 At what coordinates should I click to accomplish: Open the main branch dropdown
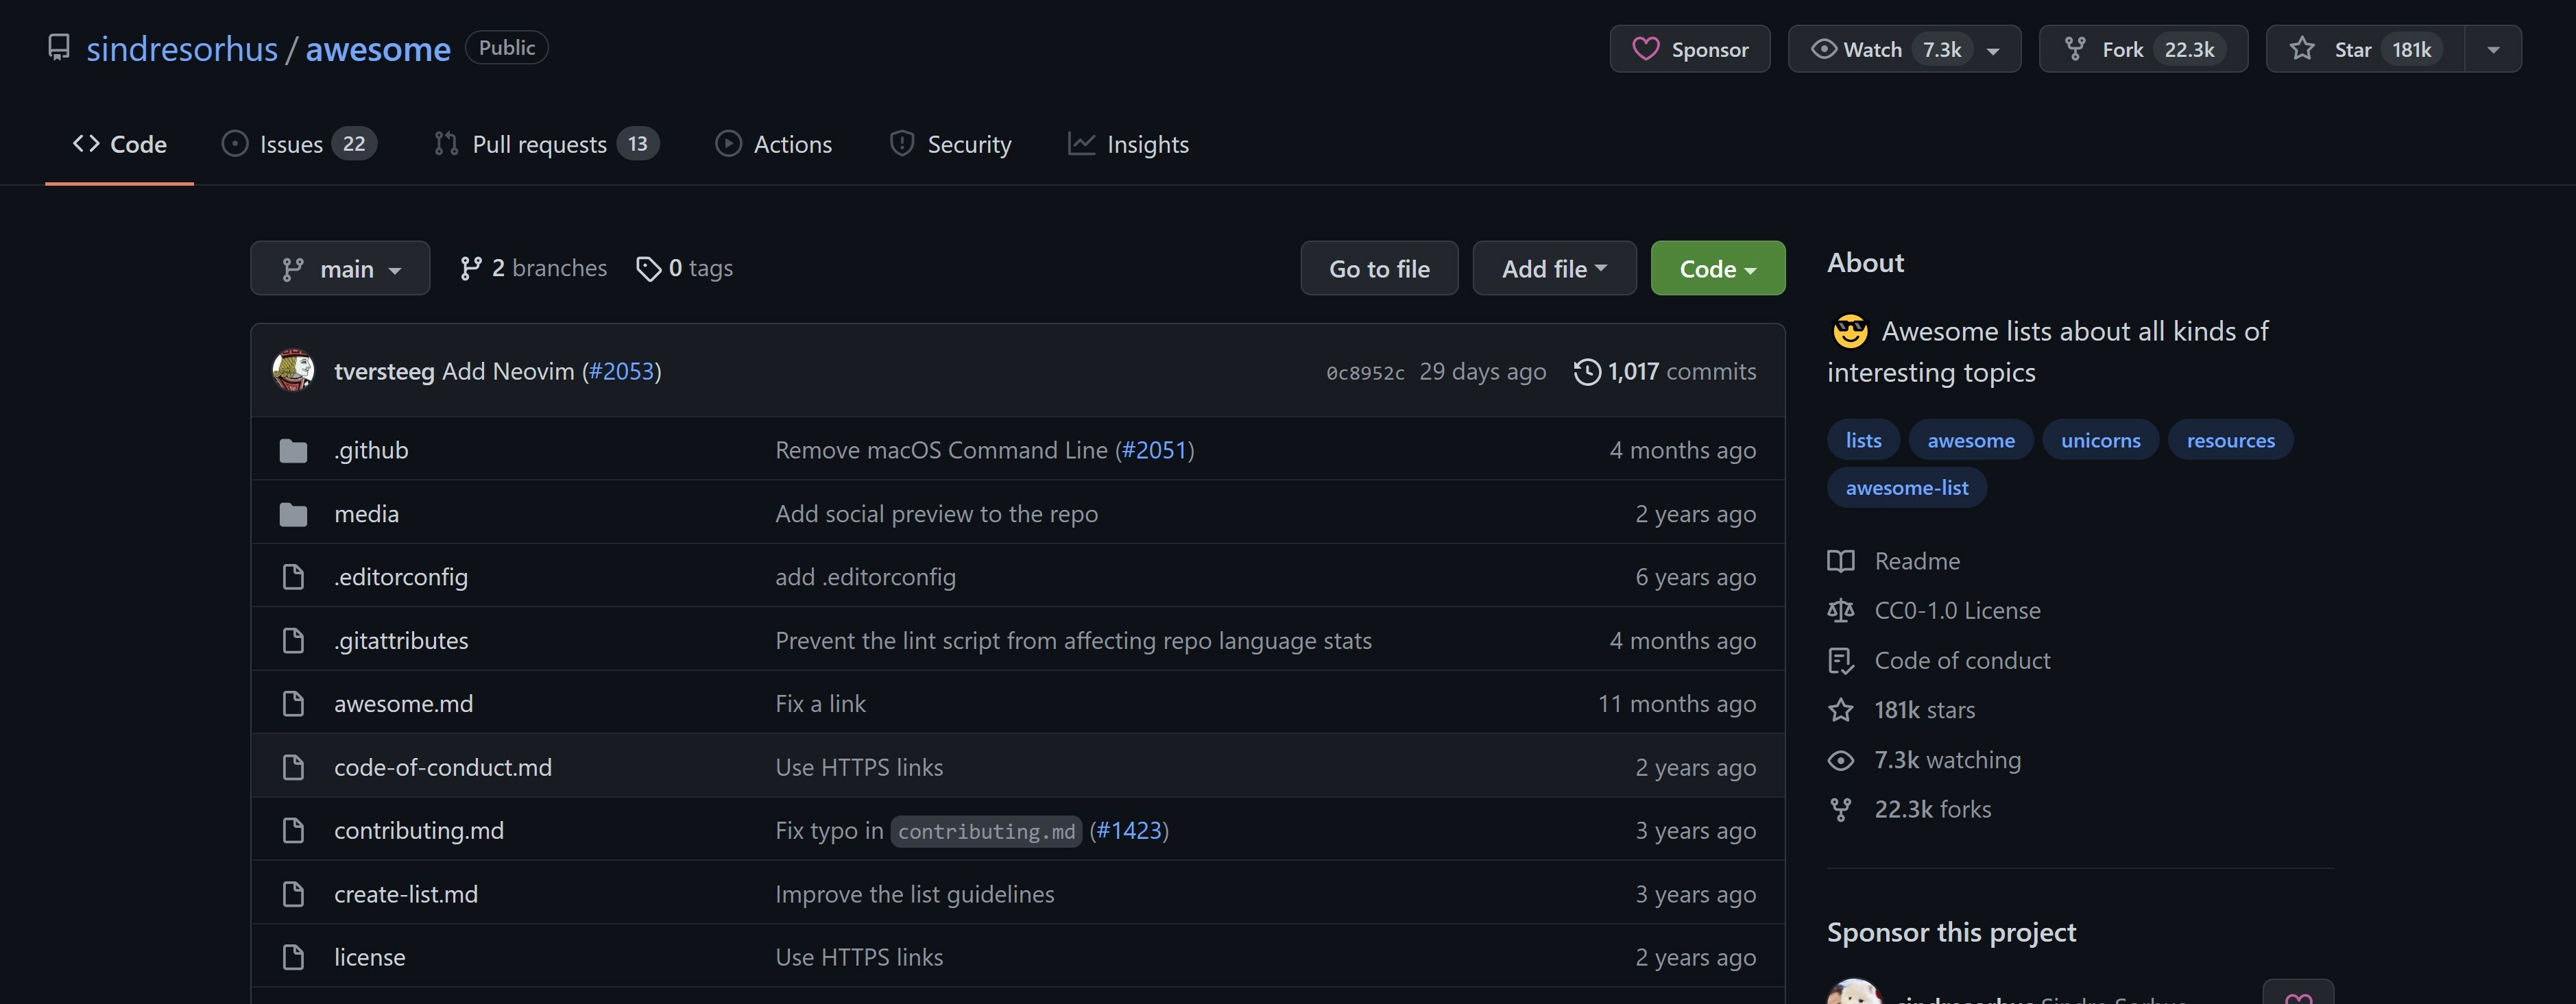pyautogui.click(x=340, y=268)
